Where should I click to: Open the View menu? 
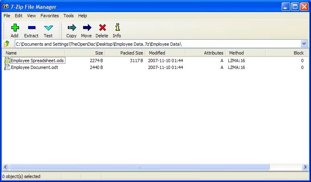coord(31,16)
